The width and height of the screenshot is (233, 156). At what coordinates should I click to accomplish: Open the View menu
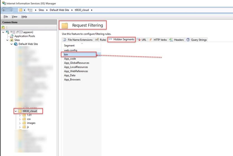point(14,17)
